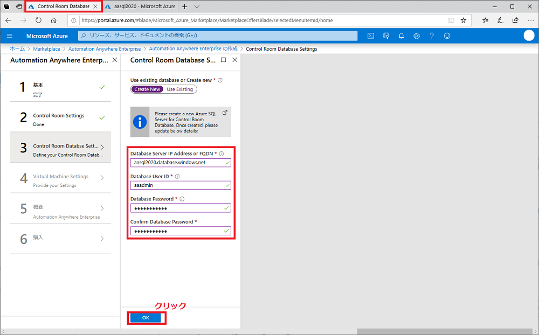The width and height of the screenshot is (539, 335).
Task: Maximize the Control Room Database Settings blade
Action: [224, 60]
